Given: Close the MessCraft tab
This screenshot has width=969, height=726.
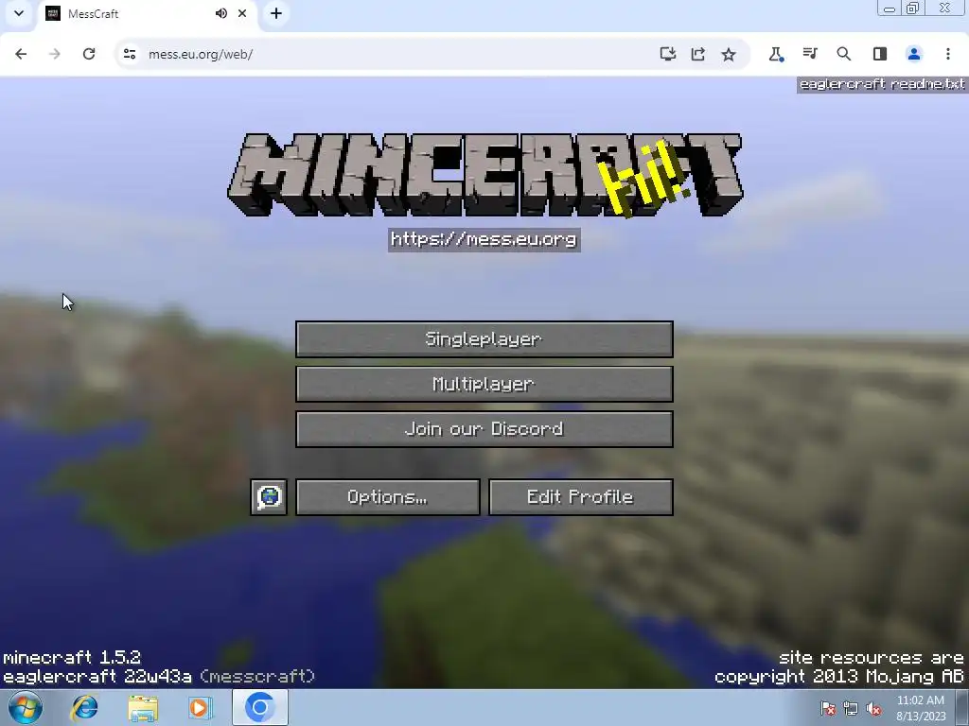Looking at the screenshot, I should point(242,13).
